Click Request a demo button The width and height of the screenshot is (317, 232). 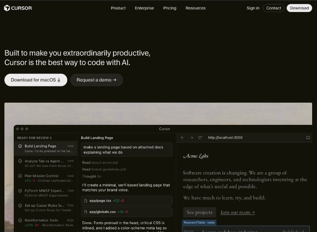pos(97,80)
